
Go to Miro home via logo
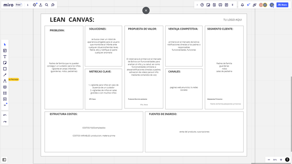pos(8,5)
